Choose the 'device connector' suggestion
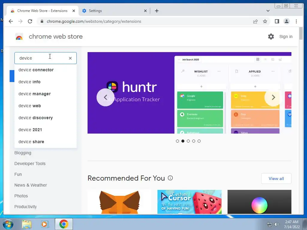 tap(46, 70)
